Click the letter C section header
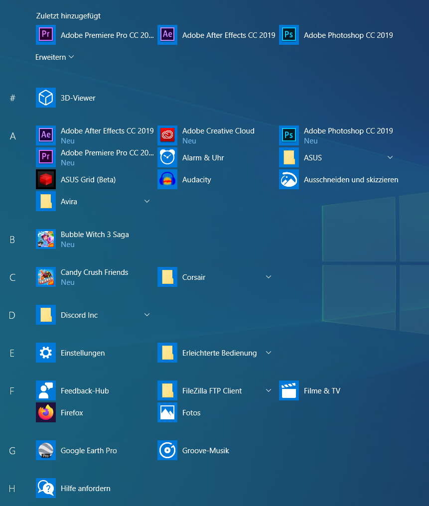Screen dimensions: 429x506 tap(12, 277)
